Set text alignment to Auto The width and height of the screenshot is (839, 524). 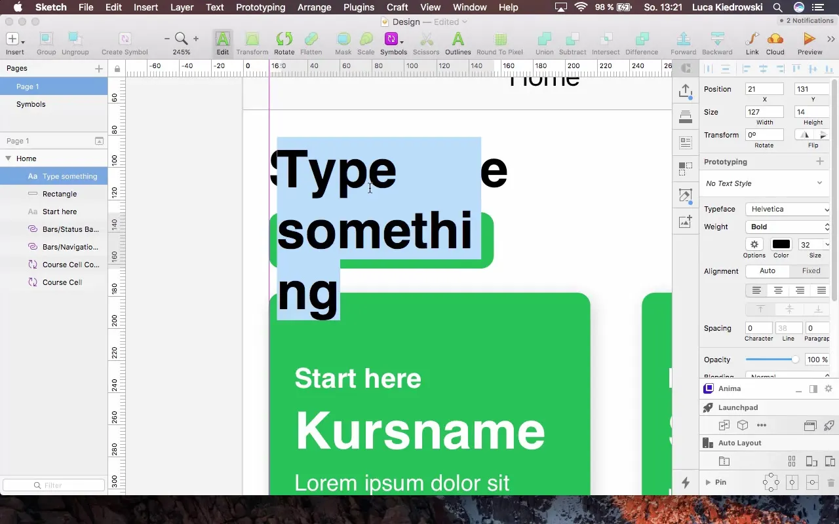767,271
